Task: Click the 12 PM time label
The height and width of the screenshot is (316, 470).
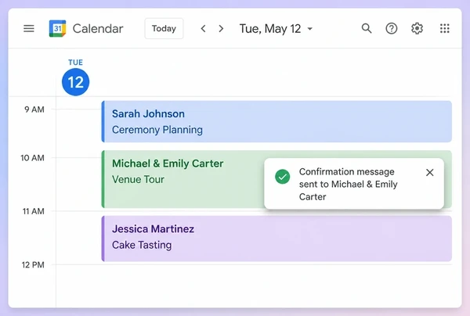Action: coord(33,265)
